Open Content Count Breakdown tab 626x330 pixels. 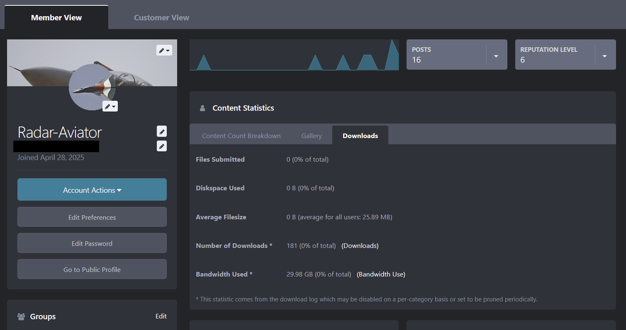(x=241, y=136)
